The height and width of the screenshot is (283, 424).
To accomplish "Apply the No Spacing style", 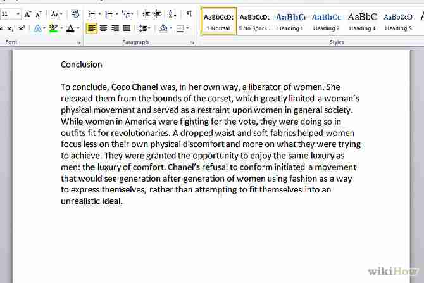I will coord(254,21).
